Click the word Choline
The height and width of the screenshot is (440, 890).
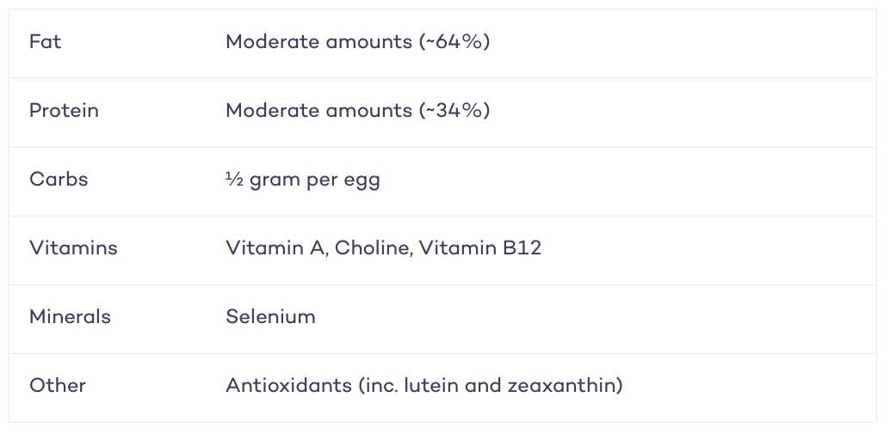(x=372, y=247)
